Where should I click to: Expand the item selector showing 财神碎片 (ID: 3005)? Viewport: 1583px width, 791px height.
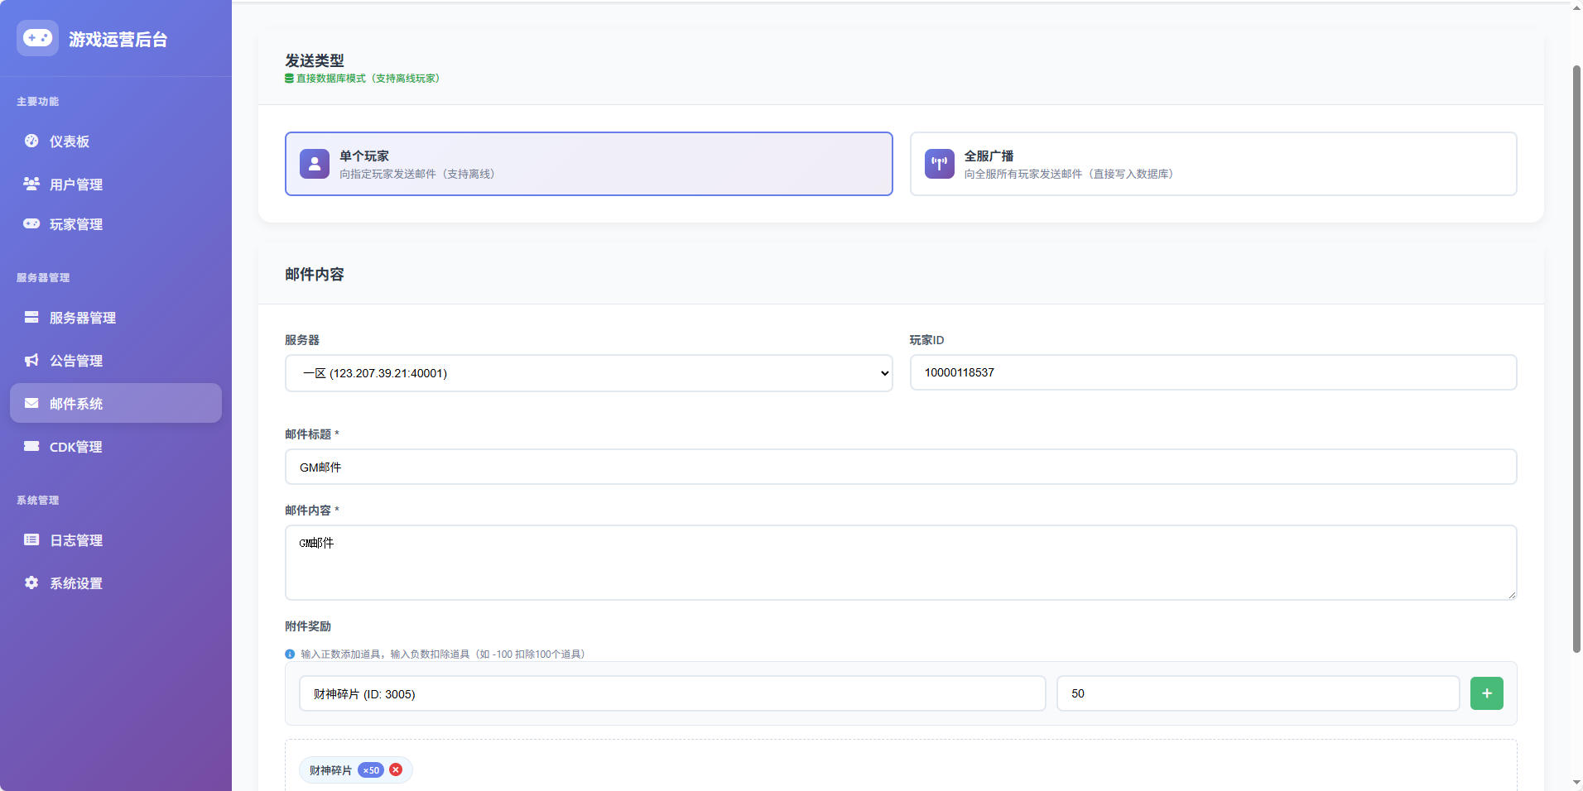[672, 693]
